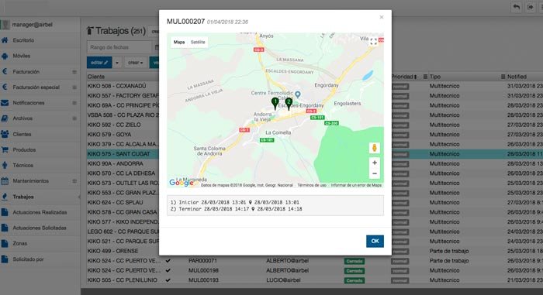This screenshot has height=295, width=543.
Task: Click the OK button in dialog
Action: point(375,241)
